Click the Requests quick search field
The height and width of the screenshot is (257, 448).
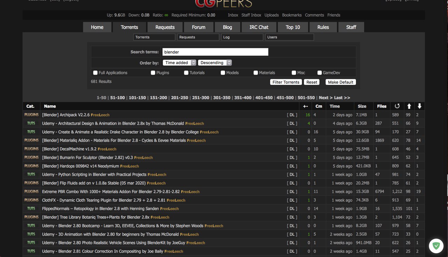pyautogui.click(x=198, y=37)
